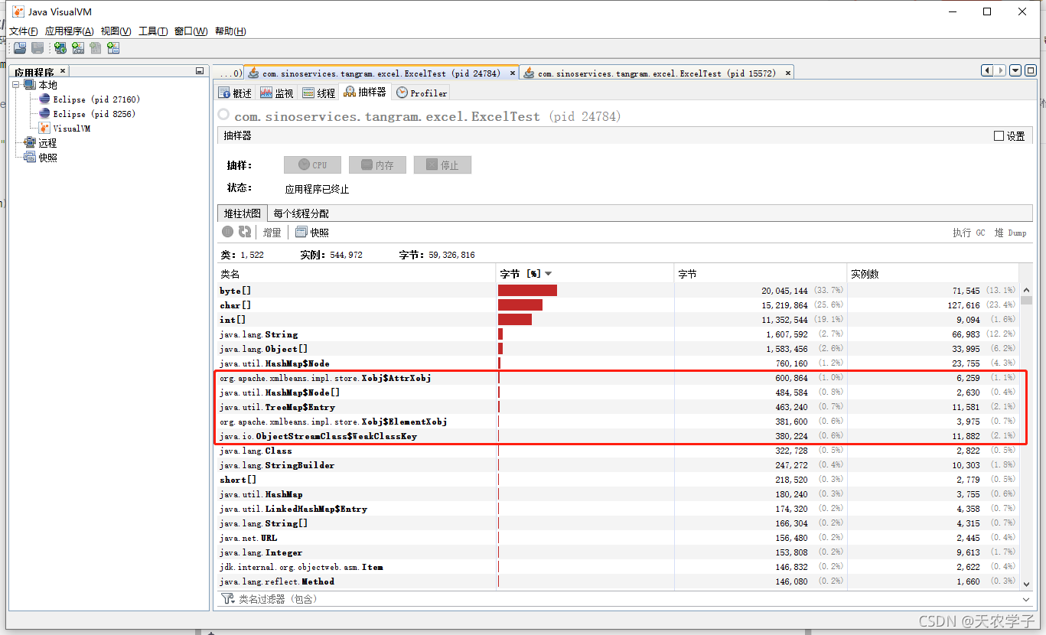Trigger a heap dump via 堆 Dump
Image resolution: width=1046 pixels, height=635 pixels.
point(1011,232)
